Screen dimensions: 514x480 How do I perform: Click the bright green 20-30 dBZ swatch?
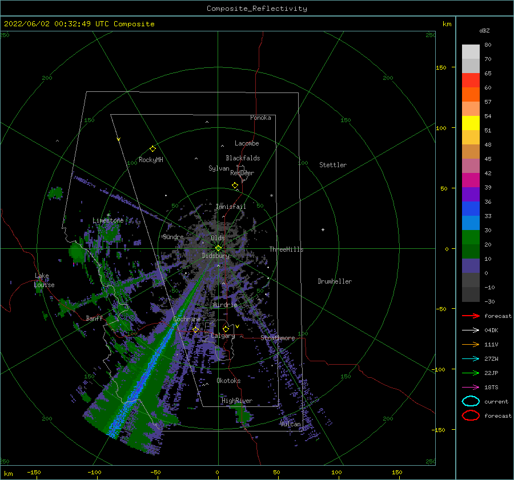coord(471,237)
